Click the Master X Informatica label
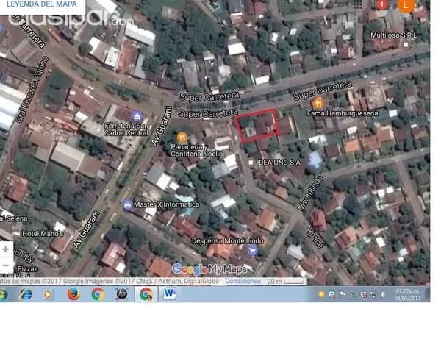 167,204
